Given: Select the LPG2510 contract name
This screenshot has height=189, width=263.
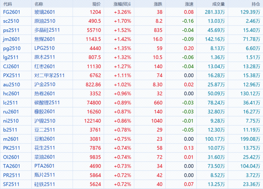Looking at the screenshot, I should click(45, 48).
